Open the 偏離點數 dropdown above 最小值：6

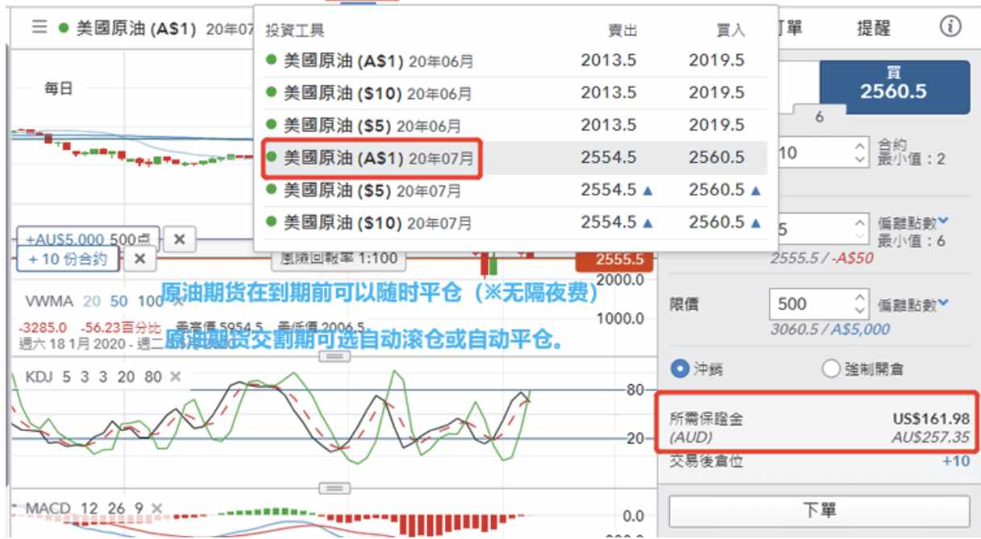(x=913, y=222)
